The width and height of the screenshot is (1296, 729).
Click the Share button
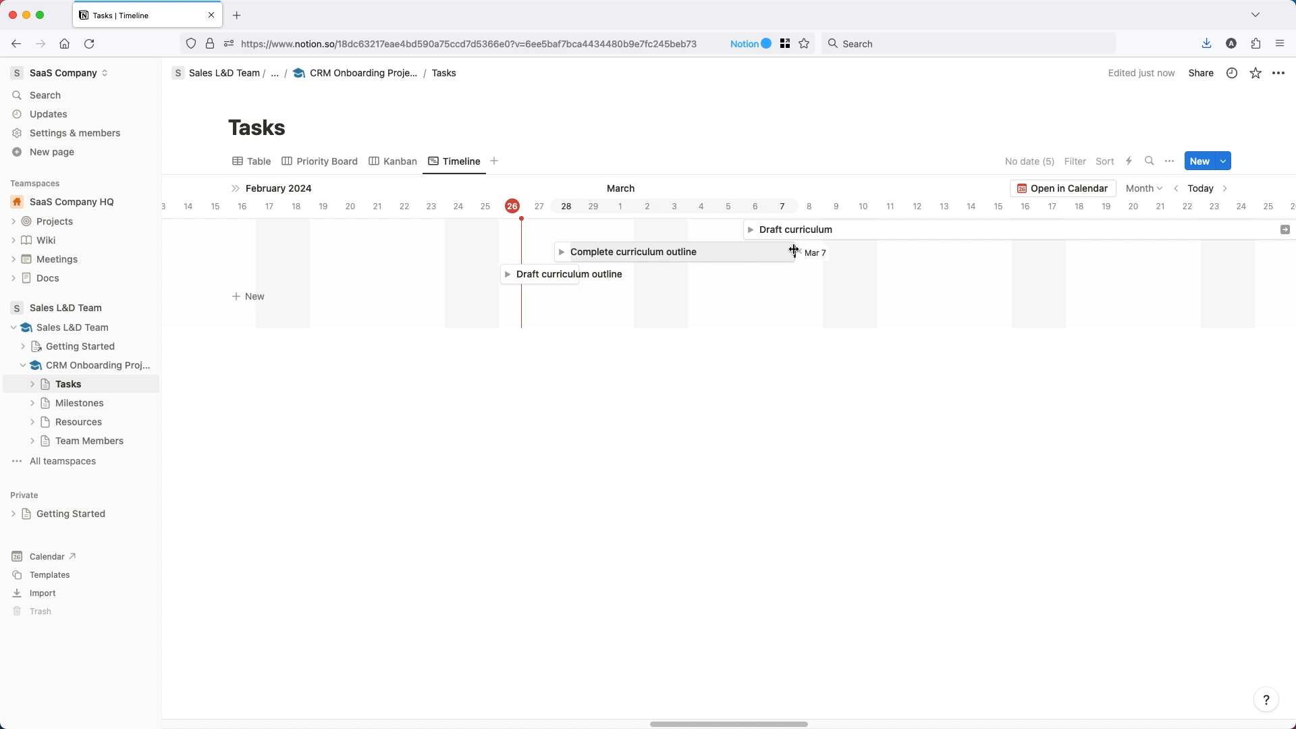tap(1200, 74)
